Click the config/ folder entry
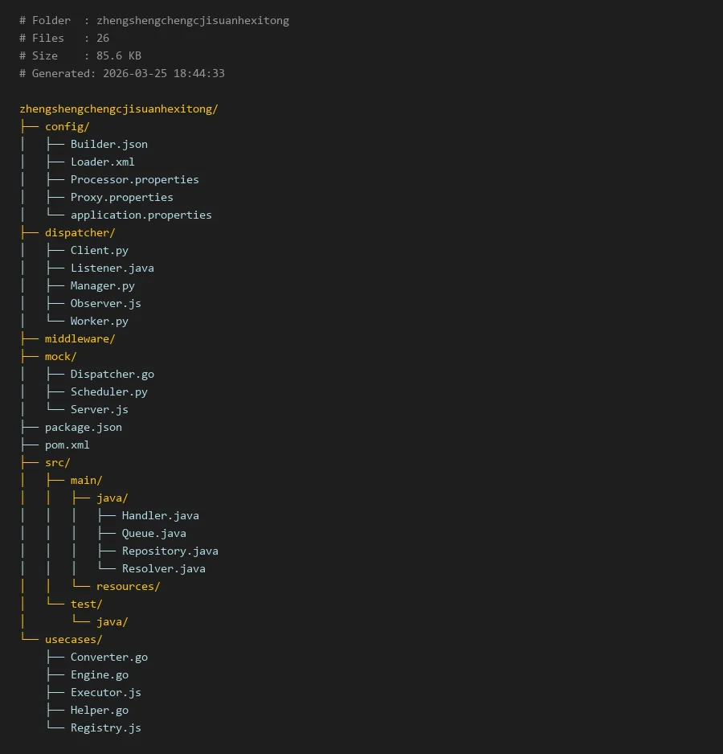Viewport: 723px width, 754px height. (x=67, y=126)
